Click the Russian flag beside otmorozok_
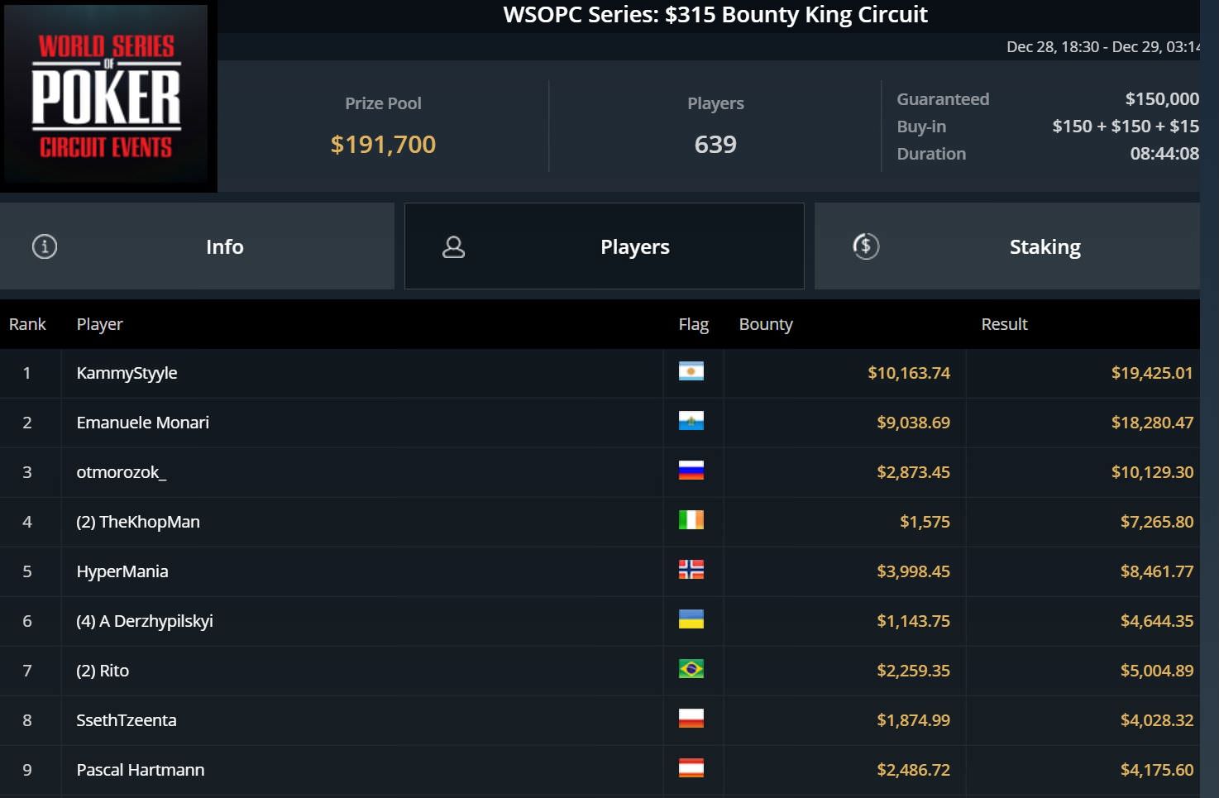The height and width of the screenshot is (798, 1219). coord(691,471)
